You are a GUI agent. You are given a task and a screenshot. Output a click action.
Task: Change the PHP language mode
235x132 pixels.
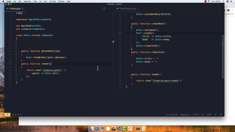click(209, 115)
